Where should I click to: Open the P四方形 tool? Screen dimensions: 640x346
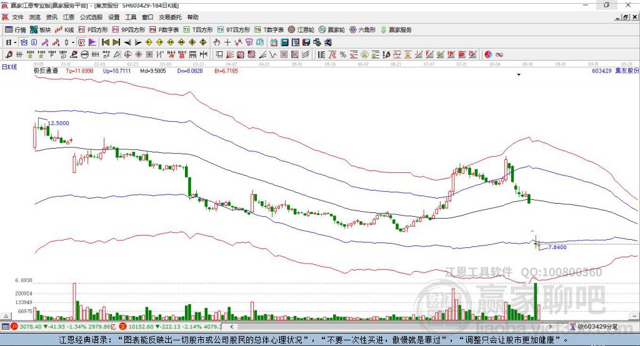coord(93,30)
